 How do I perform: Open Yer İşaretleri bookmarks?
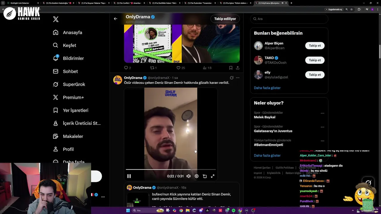tap(71, 110)
